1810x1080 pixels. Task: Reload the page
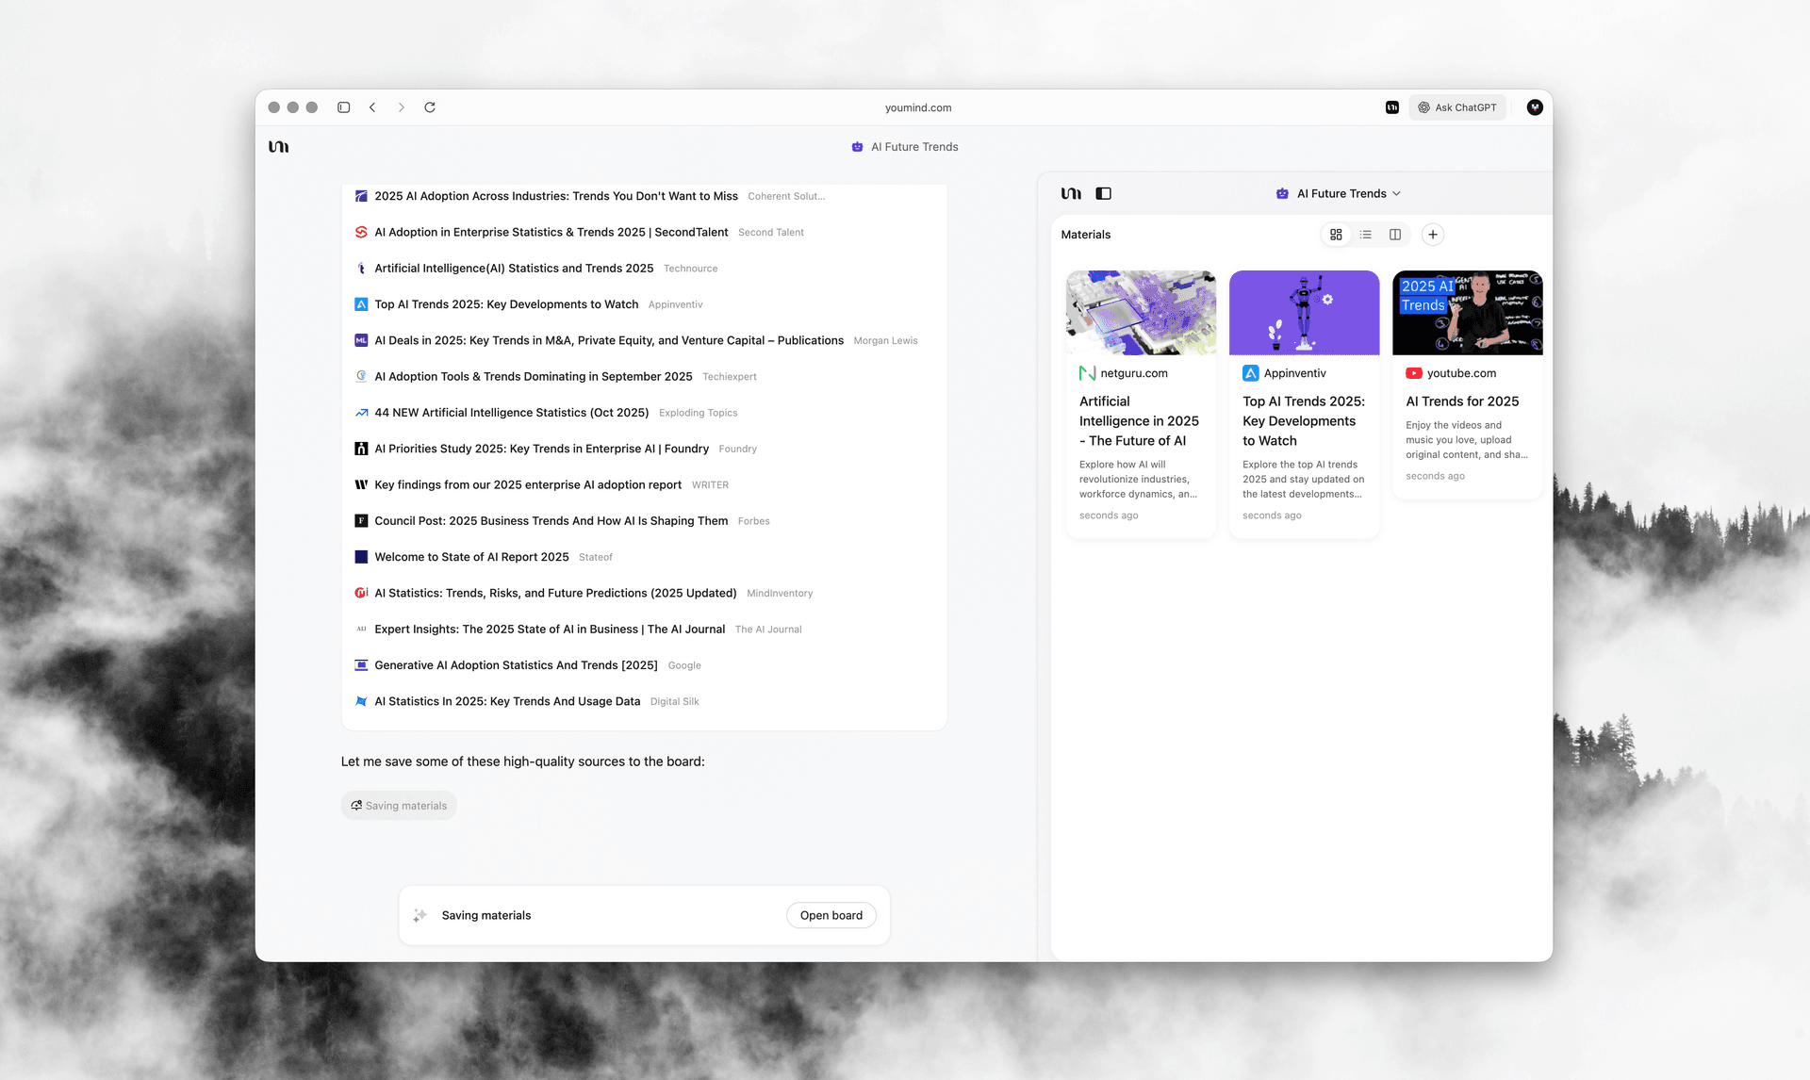[430, 107]
